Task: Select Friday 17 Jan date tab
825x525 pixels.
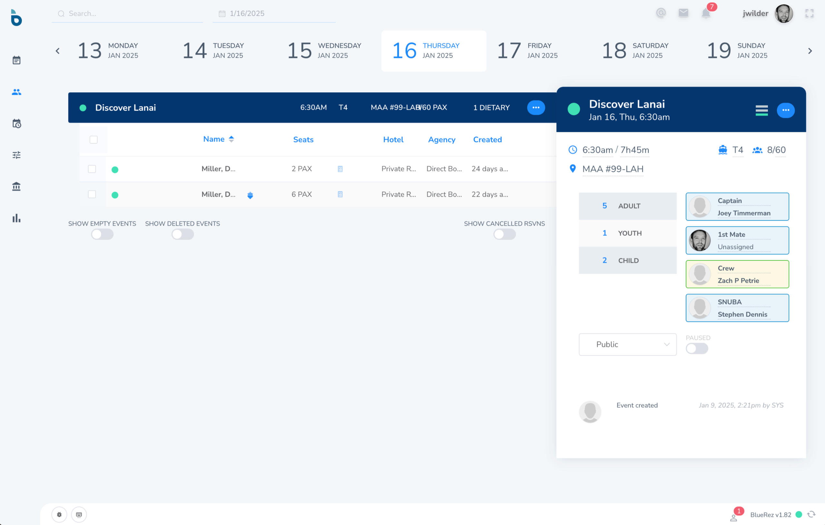Action: (528, 51)
